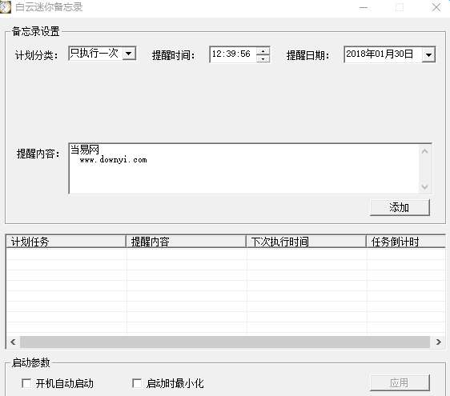The width and height of the screenshot is (450, 396).
Task: Open the 计划分类 dropdown arrow
Action: pyautogui.click(x=129, y=54)
